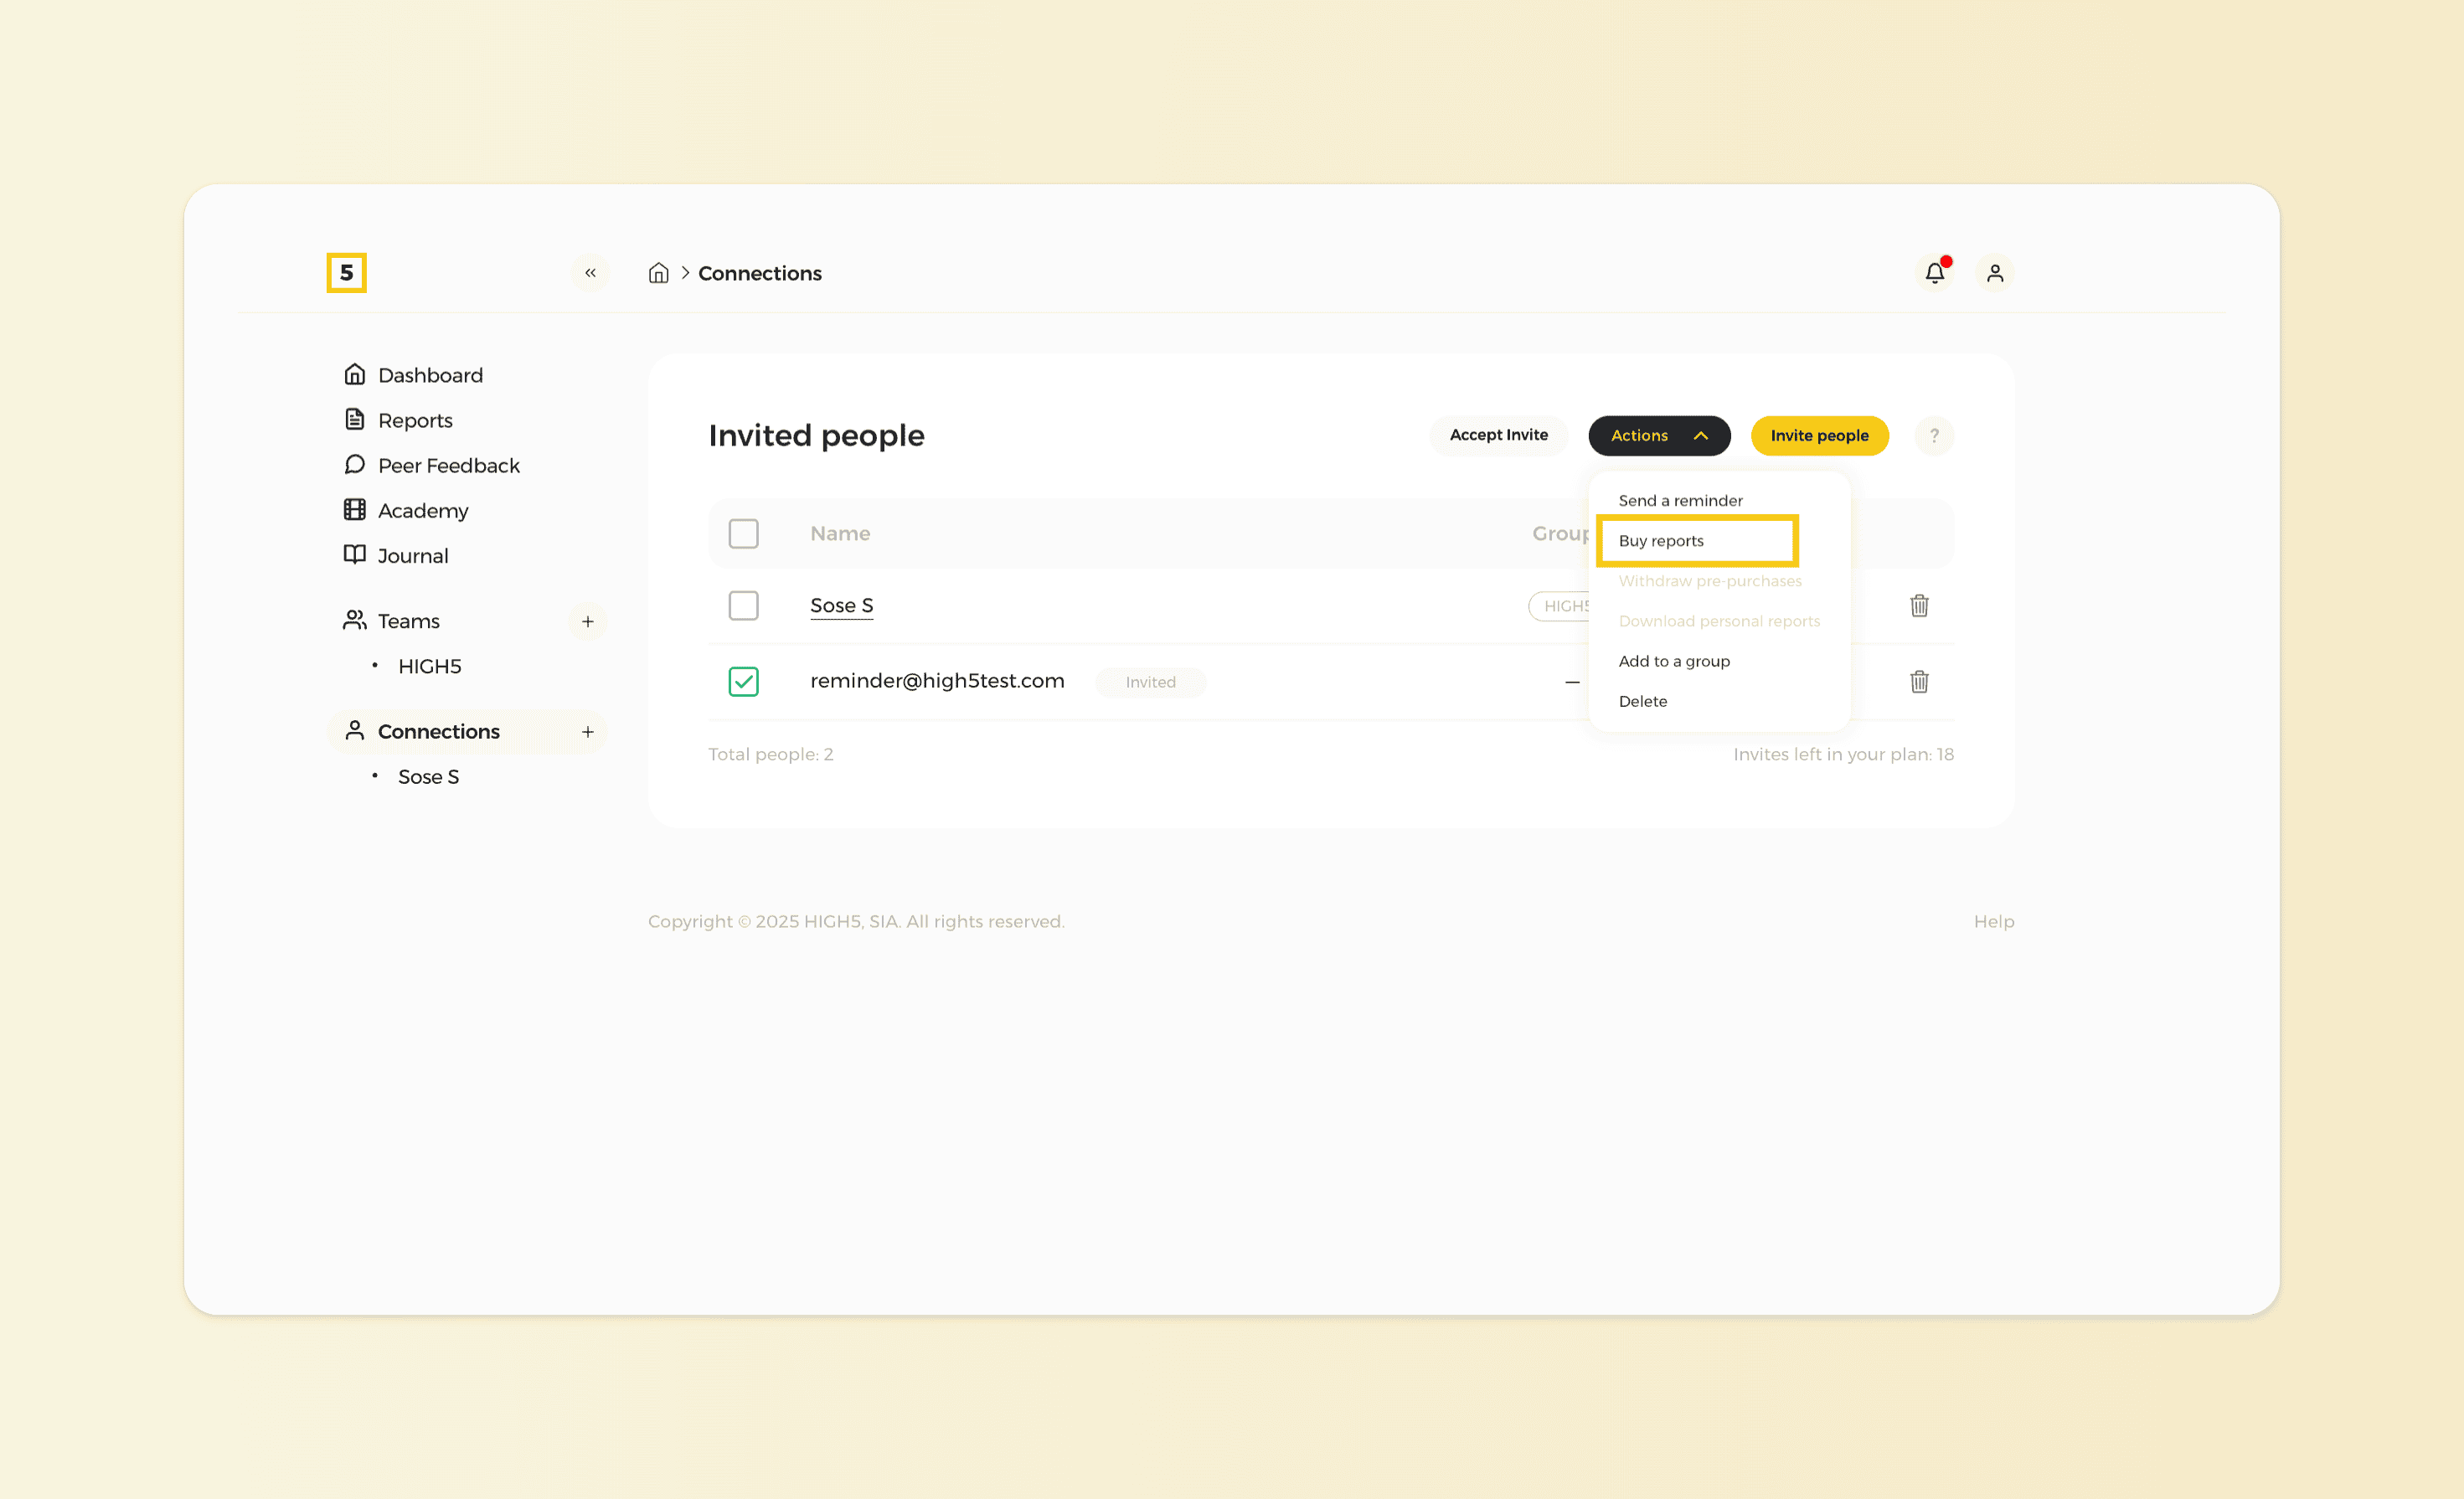
Task: Open the Dashboard sidebar icon
Action: click(355, 374)
